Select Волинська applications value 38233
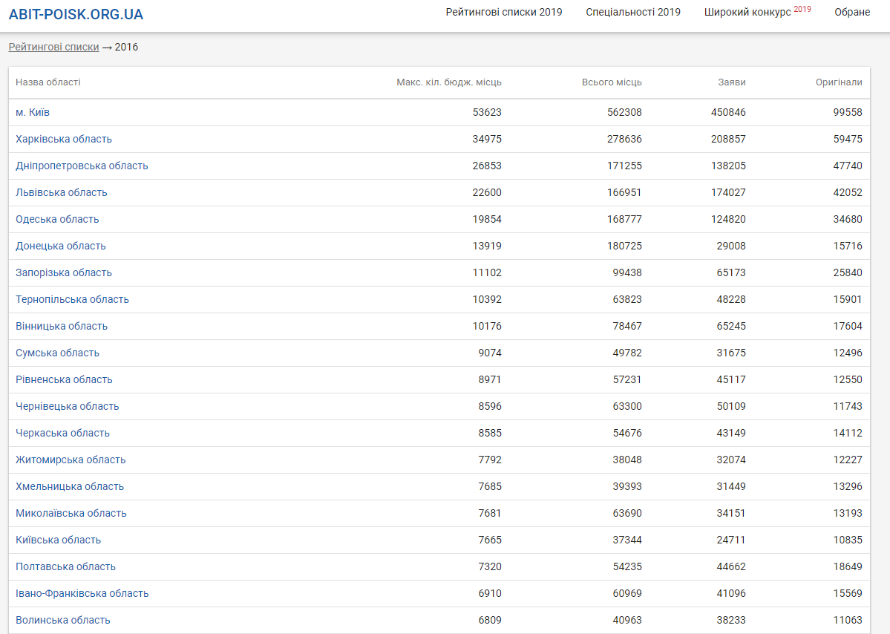This screenshot has height=634, width=890. [731, 619]
